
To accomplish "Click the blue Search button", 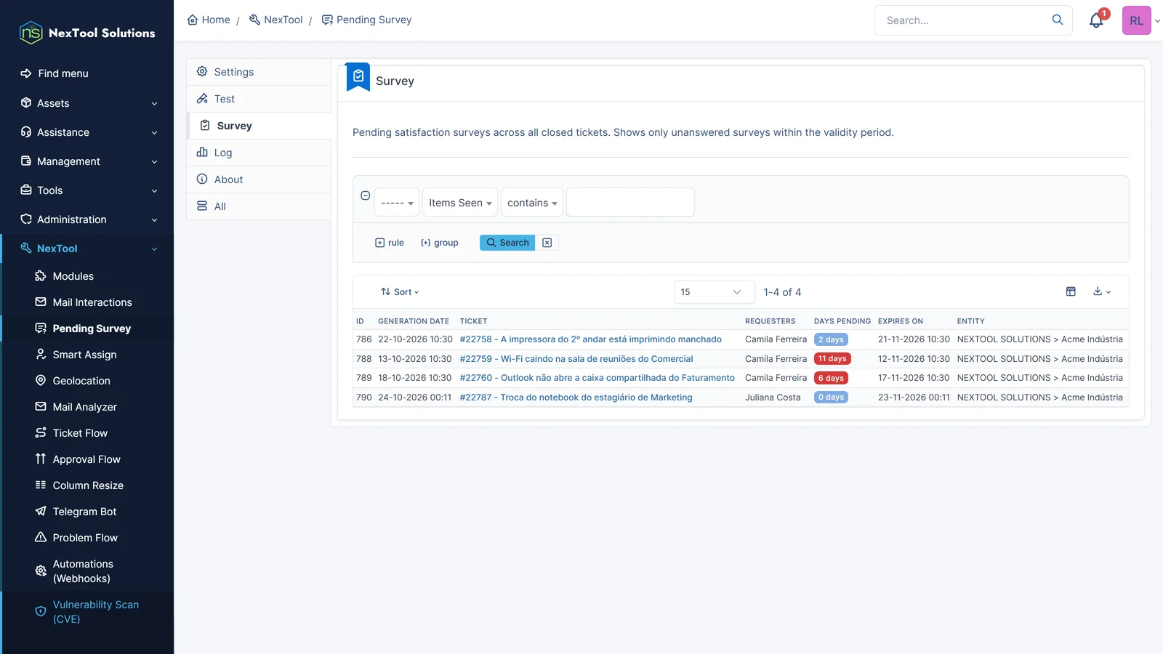I will (507, 243).
